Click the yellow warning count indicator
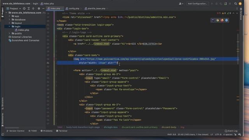This screenshot has height=140, width=249. [224, 13]
